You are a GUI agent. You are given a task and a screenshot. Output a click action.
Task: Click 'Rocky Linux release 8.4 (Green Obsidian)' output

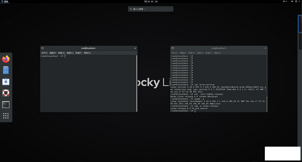194,97
